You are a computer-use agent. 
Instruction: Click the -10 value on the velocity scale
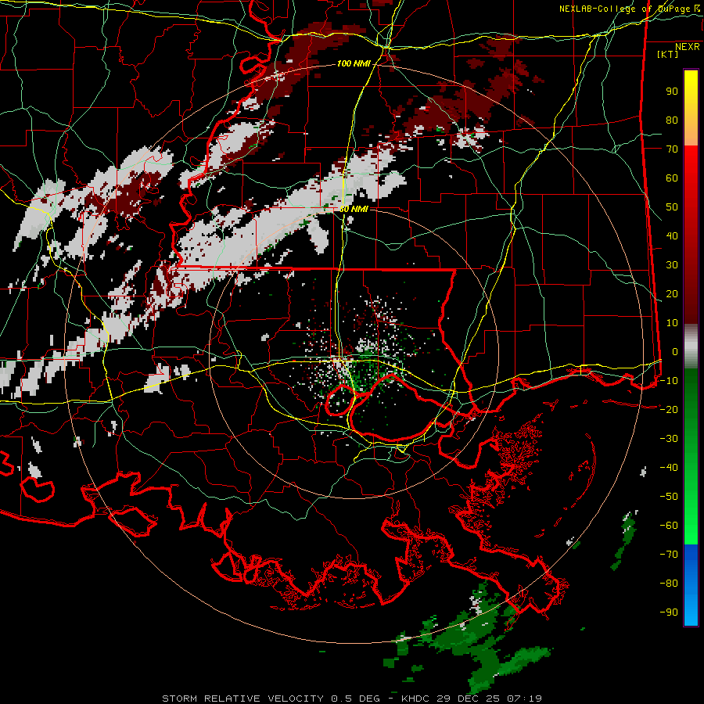click(669, 381)
